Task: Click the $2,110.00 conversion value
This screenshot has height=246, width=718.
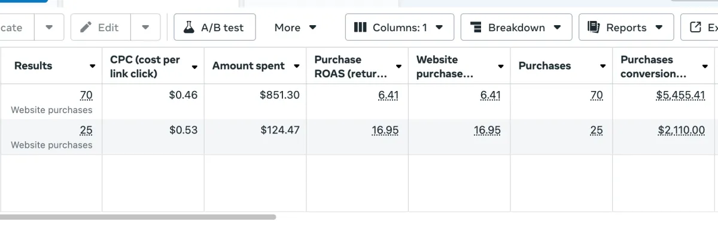Action: click(681, 130)
